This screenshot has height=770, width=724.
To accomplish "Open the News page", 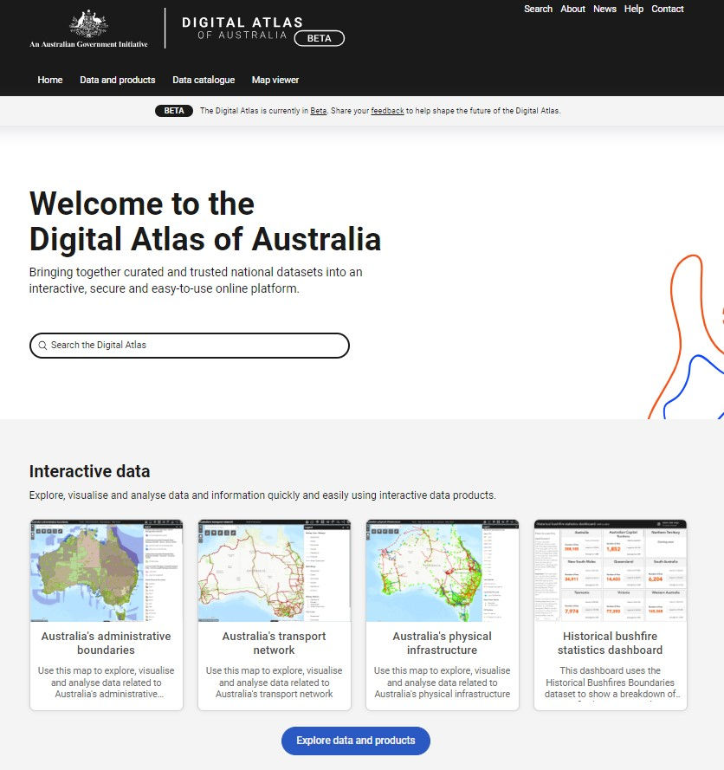I will 604,9.
